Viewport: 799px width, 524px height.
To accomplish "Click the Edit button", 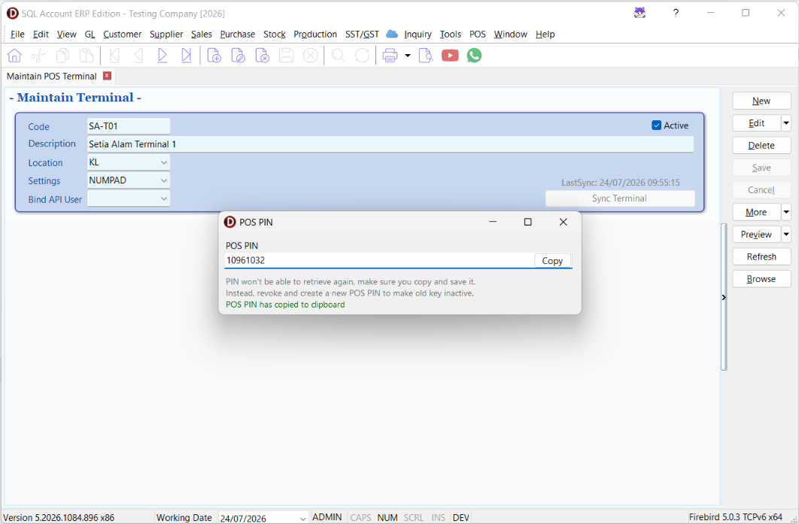I will 756,123.
